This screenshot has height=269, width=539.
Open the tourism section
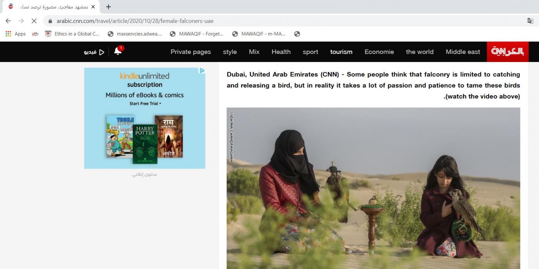(x=341, y=52)
